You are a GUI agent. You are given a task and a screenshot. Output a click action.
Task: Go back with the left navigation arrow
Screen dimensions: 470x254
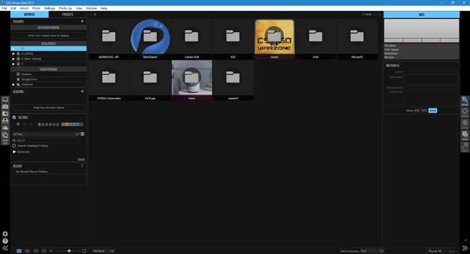pyautogui.click(x=375, y=14)
